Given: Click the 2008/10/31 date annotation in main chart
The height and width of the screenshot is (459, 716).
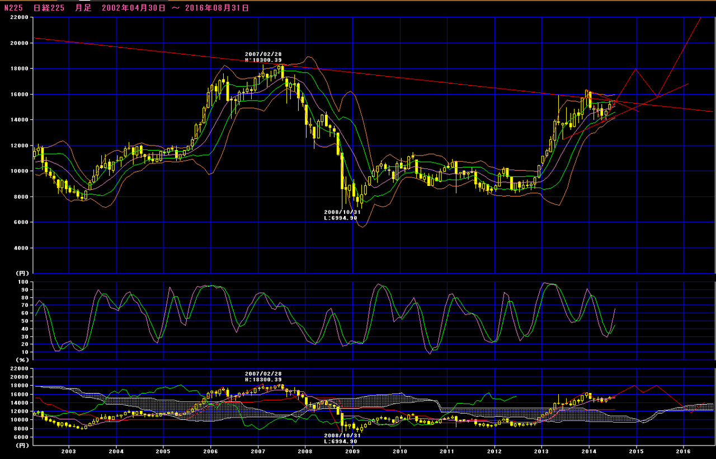Looking at the screenshot, I should (343, 213).
